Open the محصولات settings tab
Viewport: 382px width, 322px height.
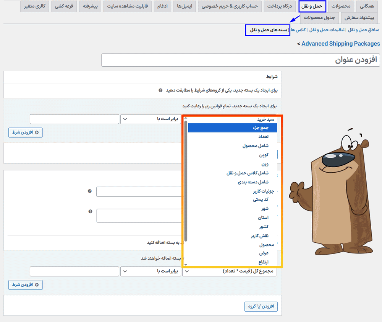(341, 6)
